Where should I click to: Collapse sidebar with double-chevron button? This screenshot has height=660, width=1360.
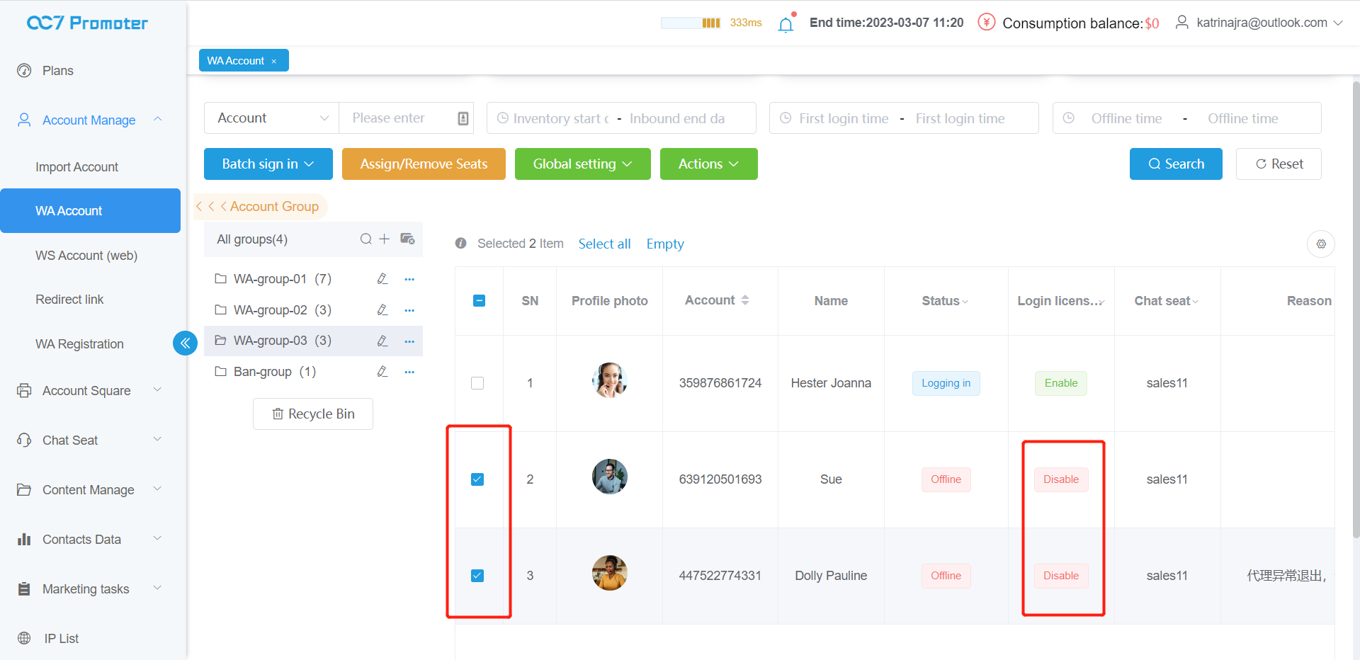coord(185,343)
